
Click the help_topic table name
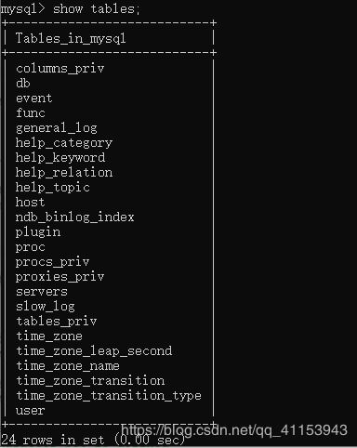53,188
